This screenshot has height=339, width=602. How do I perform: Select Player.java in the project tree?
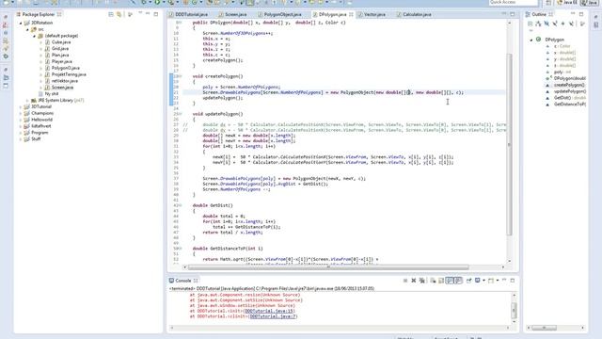pos(61,61)
